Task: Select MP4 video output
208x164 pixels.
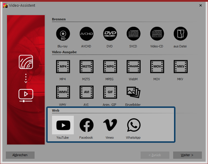Action: click(x=63, y=67)
